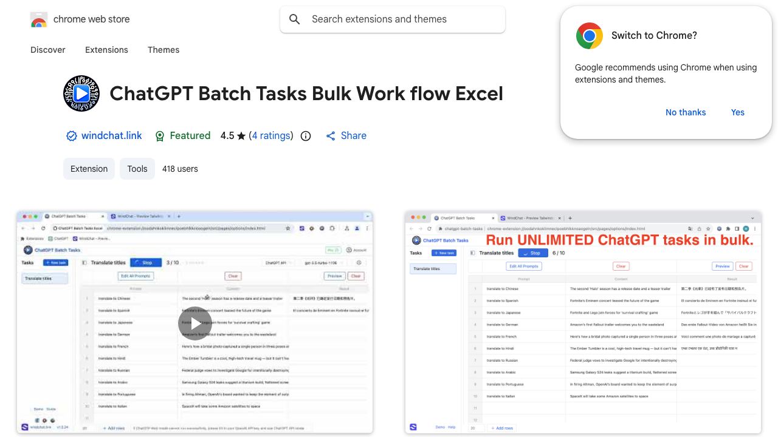Open the Run UNLIMITED ChatGPT tasks screenshot

pos(583,322)
